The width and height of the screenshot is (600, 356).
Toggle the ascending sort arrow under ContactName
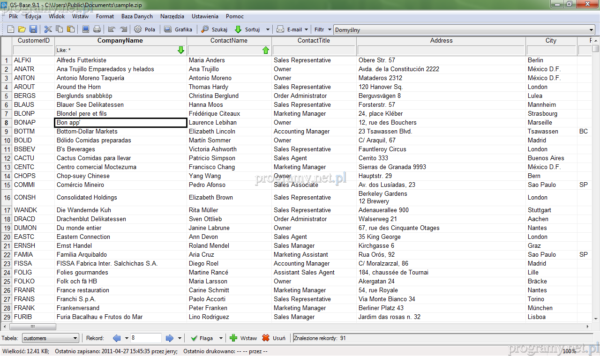(266, 50)
